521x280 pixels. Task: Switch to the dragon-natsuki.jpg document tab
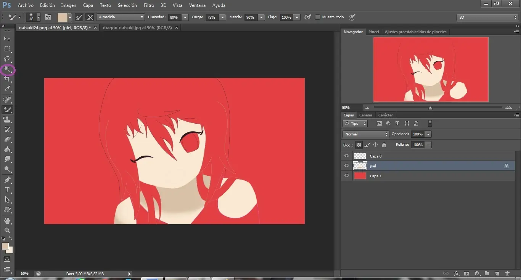coord(137,28)
